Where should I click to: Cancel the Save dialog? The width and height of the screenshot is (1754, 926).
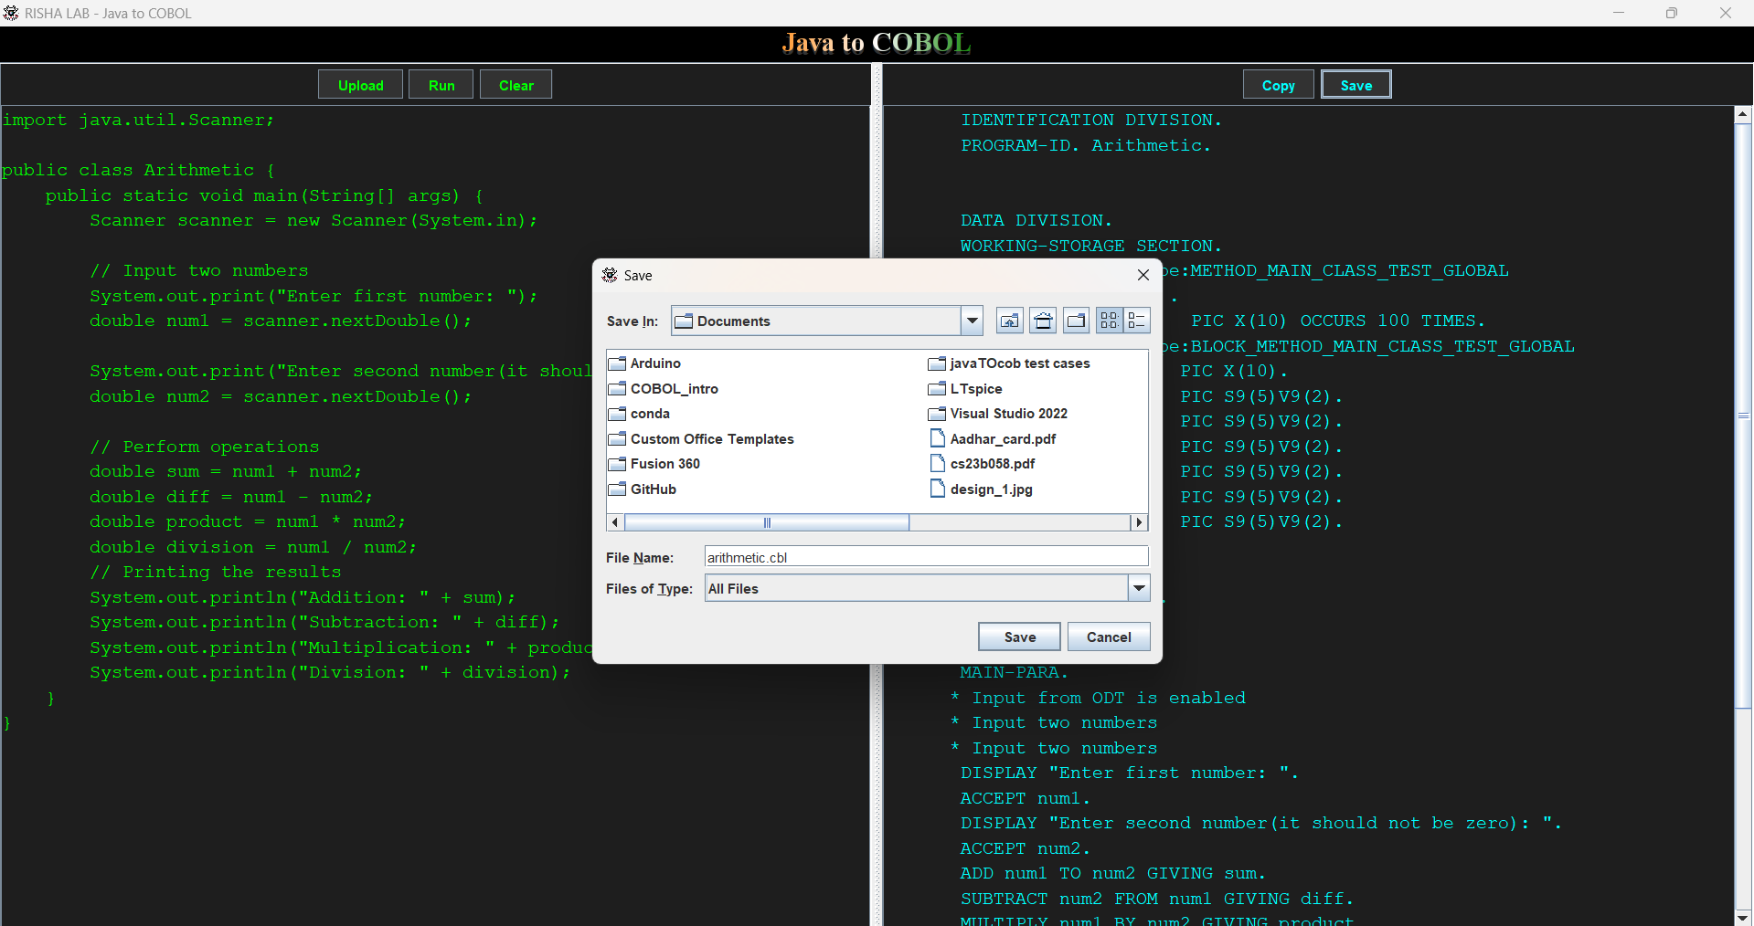tap(1109, 637)
